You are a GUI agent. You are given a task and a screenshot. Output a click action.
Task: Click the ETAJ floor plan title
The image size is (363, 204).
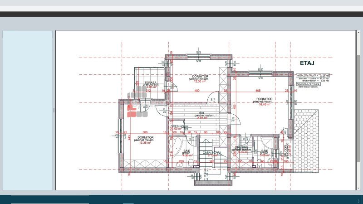point(307,63)
